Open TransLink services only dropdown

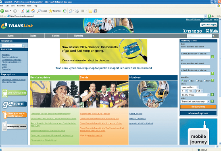208,101
